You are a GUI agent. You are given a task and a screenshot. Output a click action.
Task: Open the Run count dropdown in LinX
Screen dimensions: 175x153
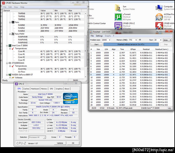[x=161, y=40]
